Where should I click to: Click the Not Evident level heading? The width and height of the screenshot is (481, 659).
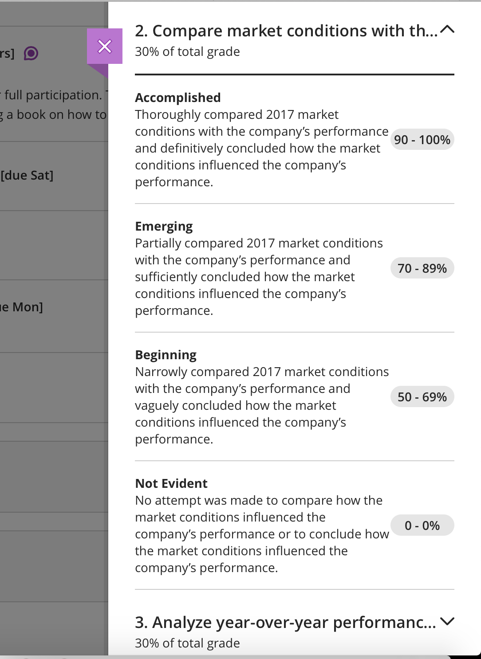pos(171,483)
